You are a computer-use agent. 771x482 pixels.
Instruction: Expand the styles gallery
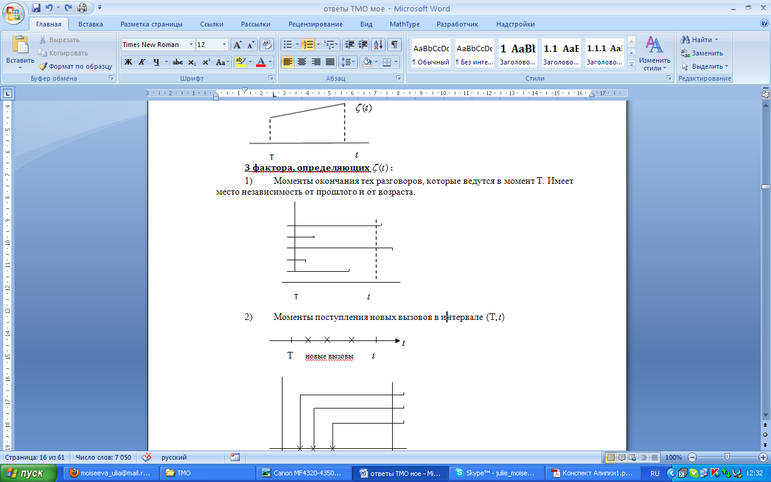click(x=632, y=64)
